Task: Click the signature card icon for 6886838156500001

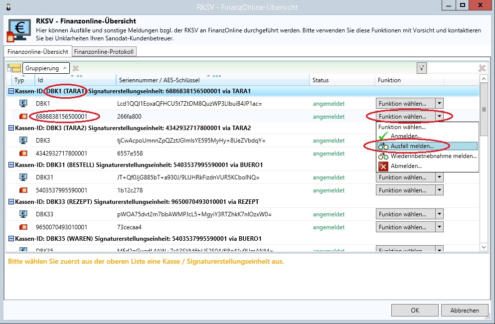Action: 23,117
